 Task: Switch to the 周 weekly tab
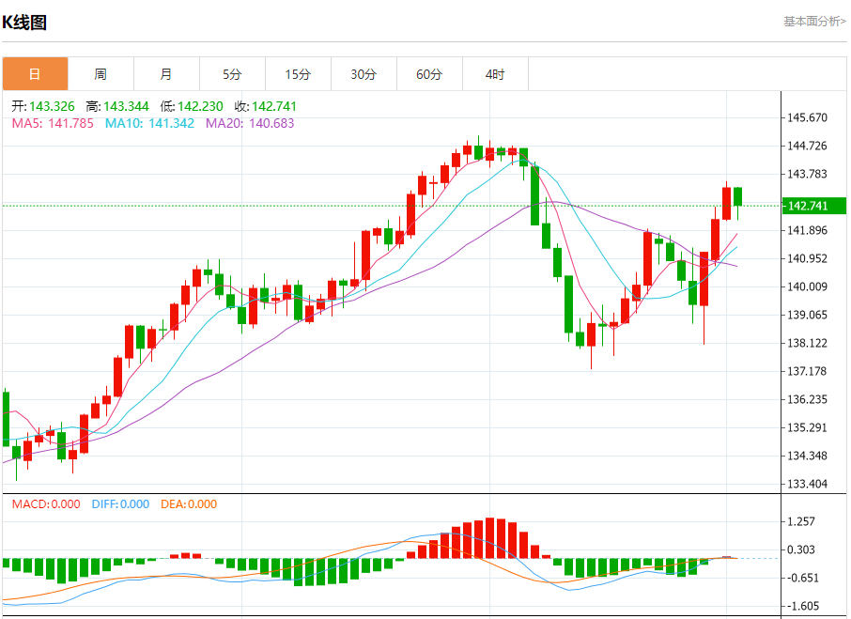pos(101,74)
